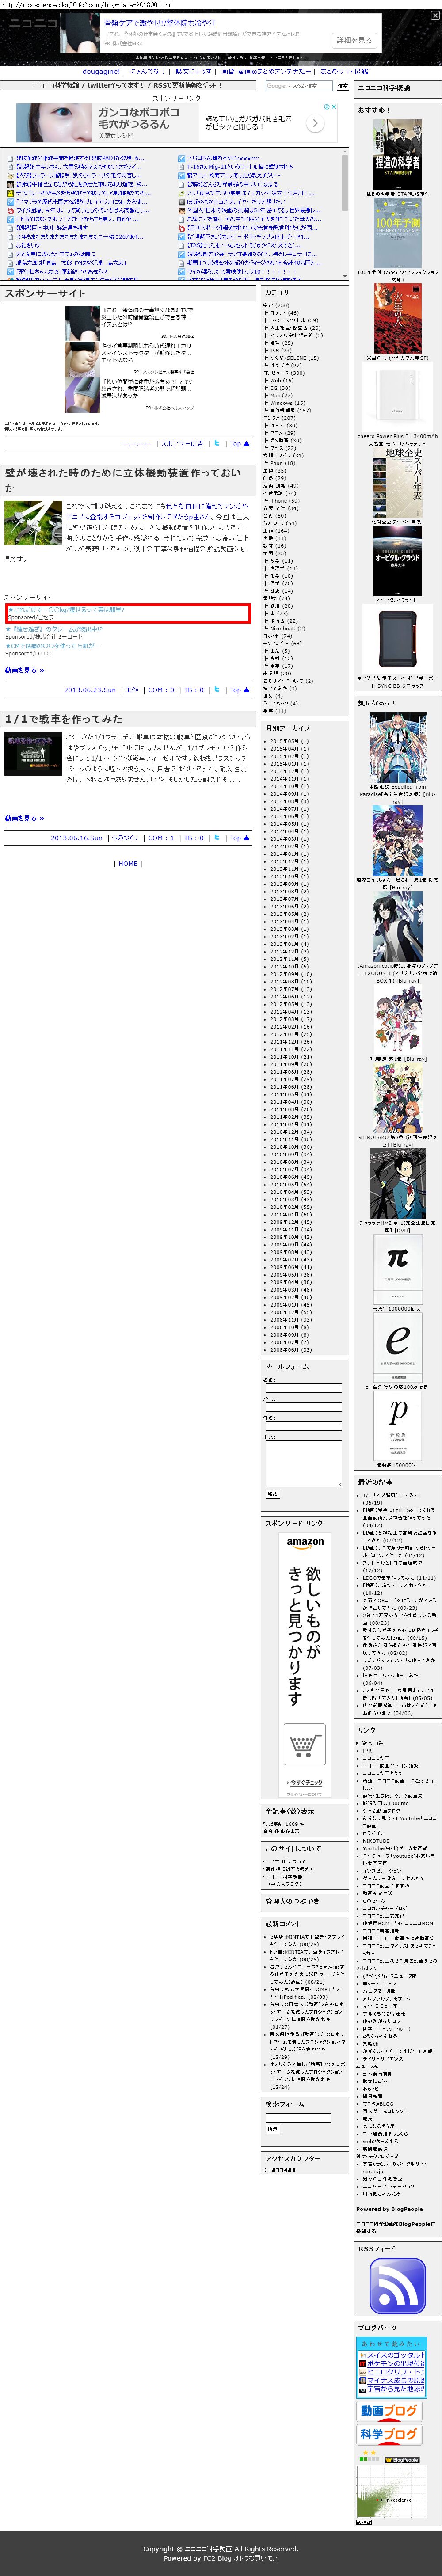The width and height of the screenshot is (442, 2576).
Task: Open the まとめサイト図書 nav link
Action: (344, 72)
